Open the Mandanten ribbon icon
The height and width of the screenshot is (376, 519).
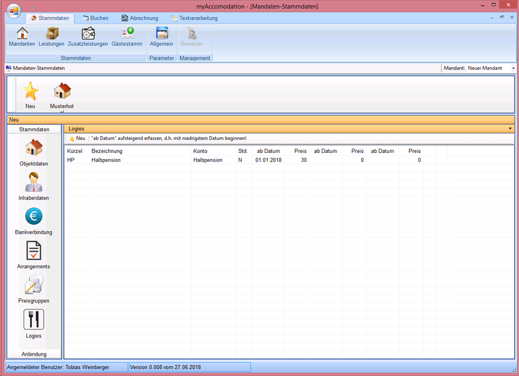point(22,37)
